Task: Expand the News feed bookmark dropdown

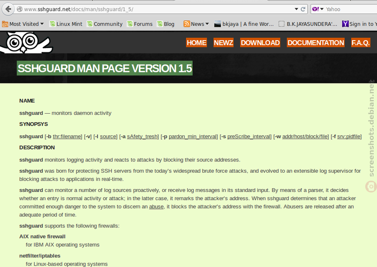Action: [207, 24]
